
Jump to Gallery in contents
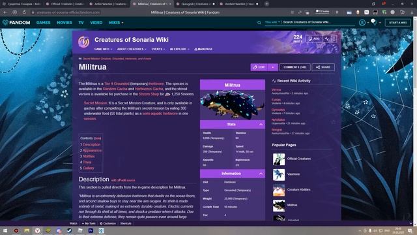point(89,168)
